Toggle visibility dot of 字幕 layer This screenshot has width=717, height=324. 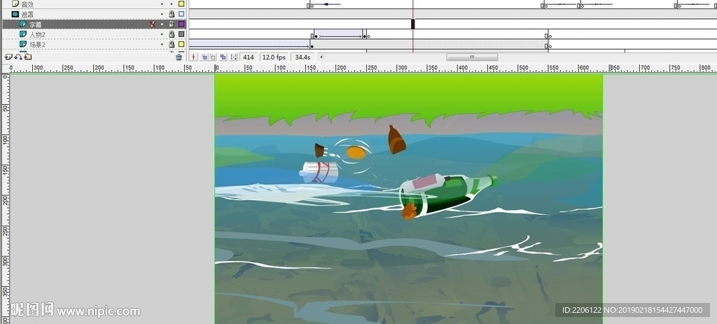click(x=162, y=24)
